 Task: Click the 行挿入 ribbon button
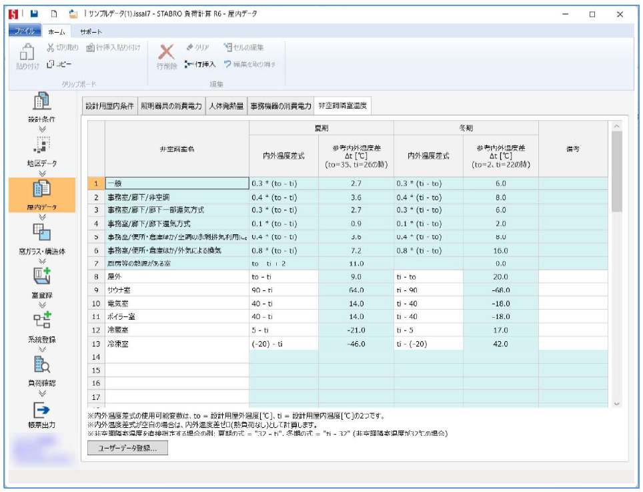tap(200, 64)
